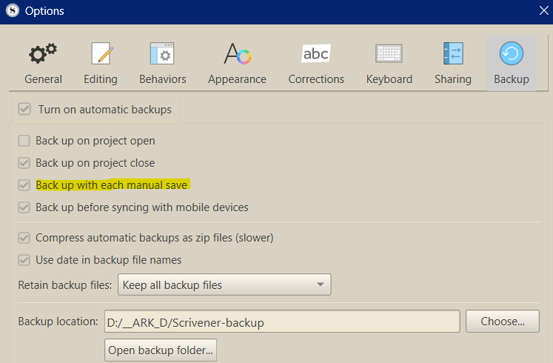
Task: Uncheck Back up with each manual save
Action: (x=24, y=185)
